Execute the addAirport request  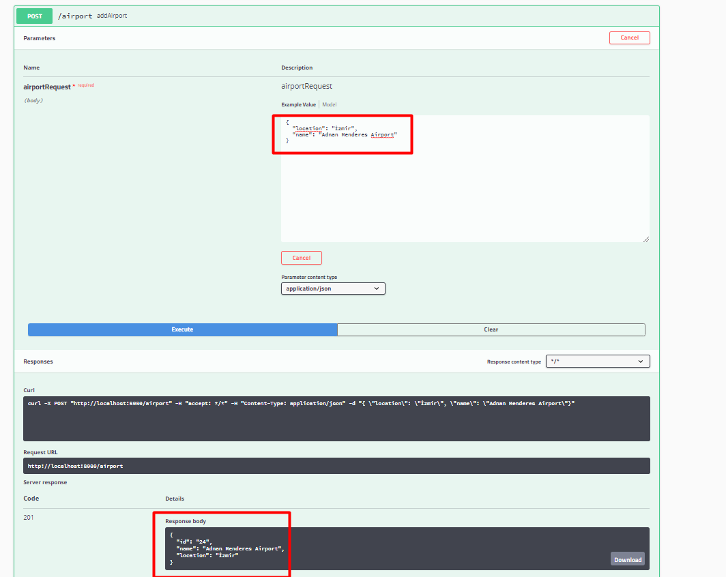(x=181, y=329)
